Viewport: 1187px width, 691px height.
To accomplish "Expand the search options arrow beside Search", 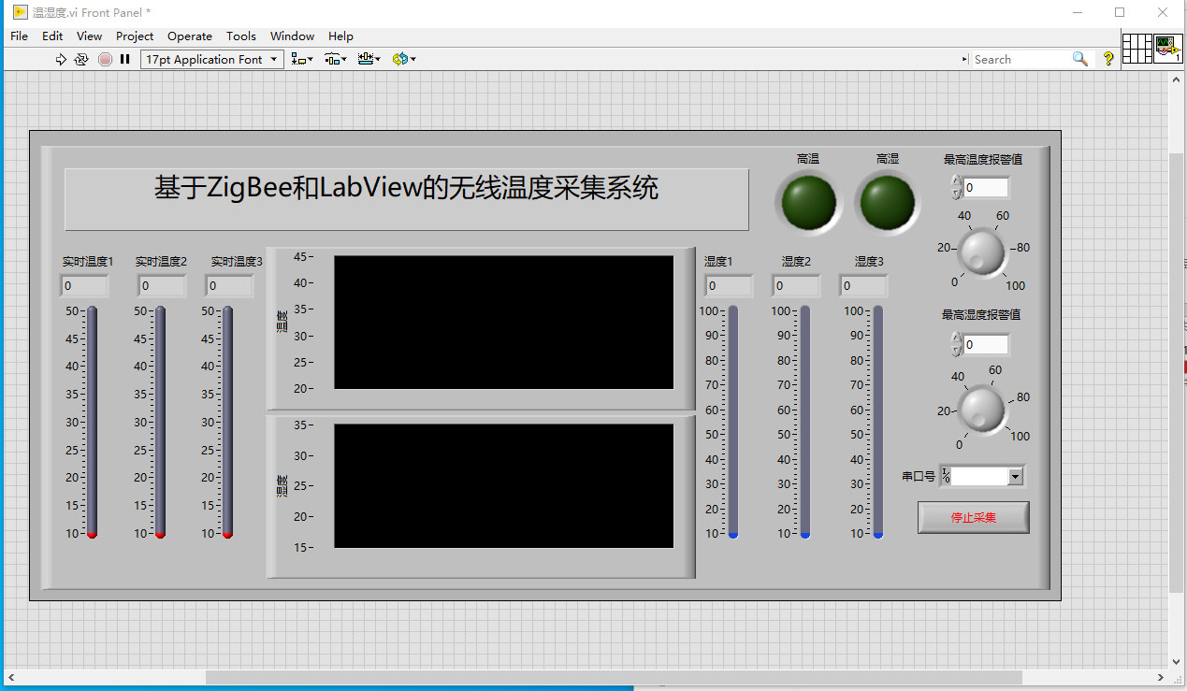I will coord(963,58).
